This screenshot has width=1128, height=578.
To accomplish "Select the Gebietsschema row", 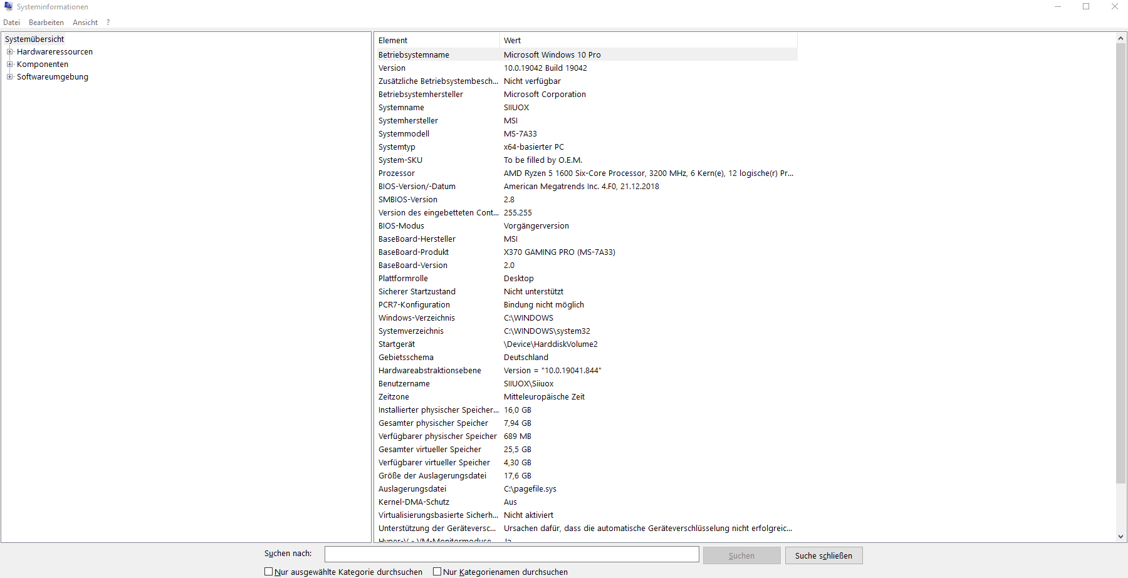I will pos(586,358).
